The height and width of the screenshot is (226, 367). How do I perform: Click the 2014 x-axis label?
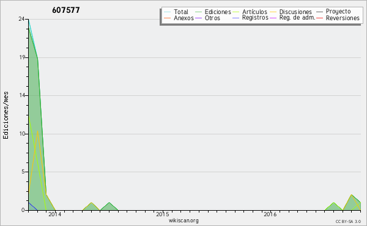(x=55, y=214)
